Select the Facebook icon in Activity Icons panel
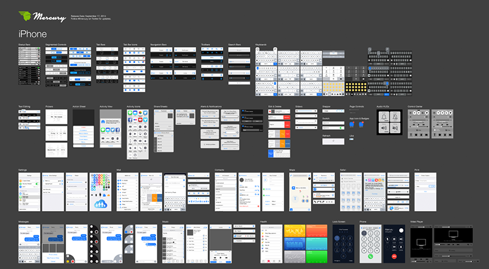Screen dimensions: 489x269 tap(130, 120)
